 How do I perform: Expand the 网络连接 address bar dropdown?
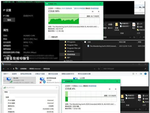pos(95,69)
